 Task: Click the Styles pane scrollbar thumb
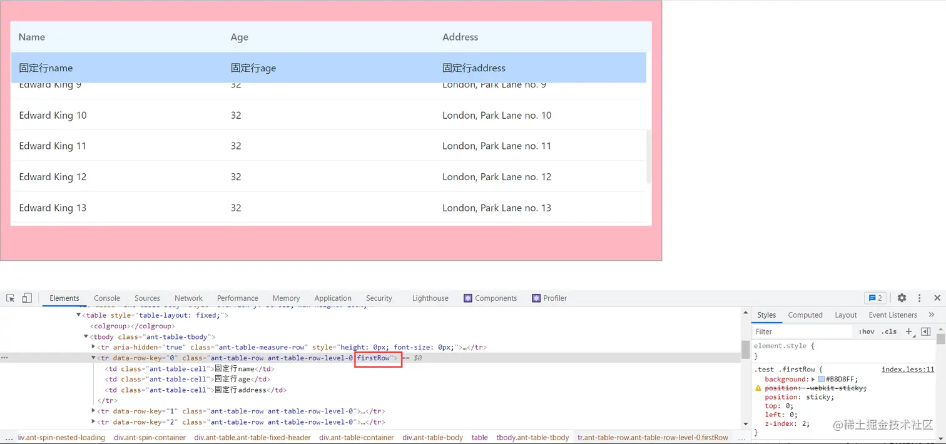(941, 339)
